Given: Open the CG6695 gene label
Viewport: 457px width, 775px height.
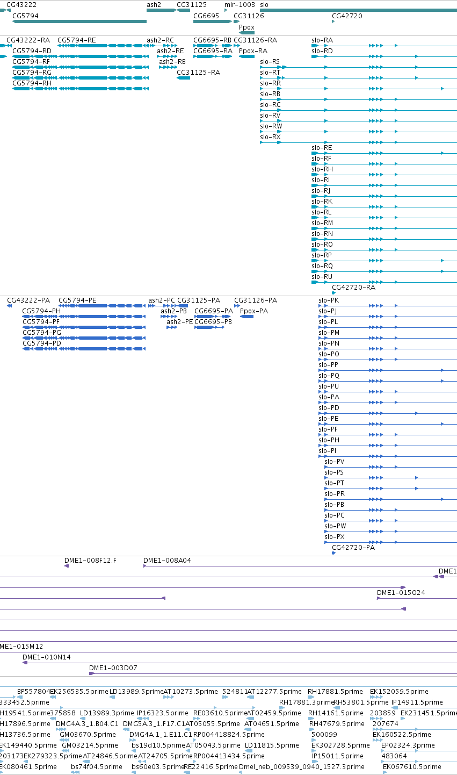Looking at the screenshot, I should (206, 16).
